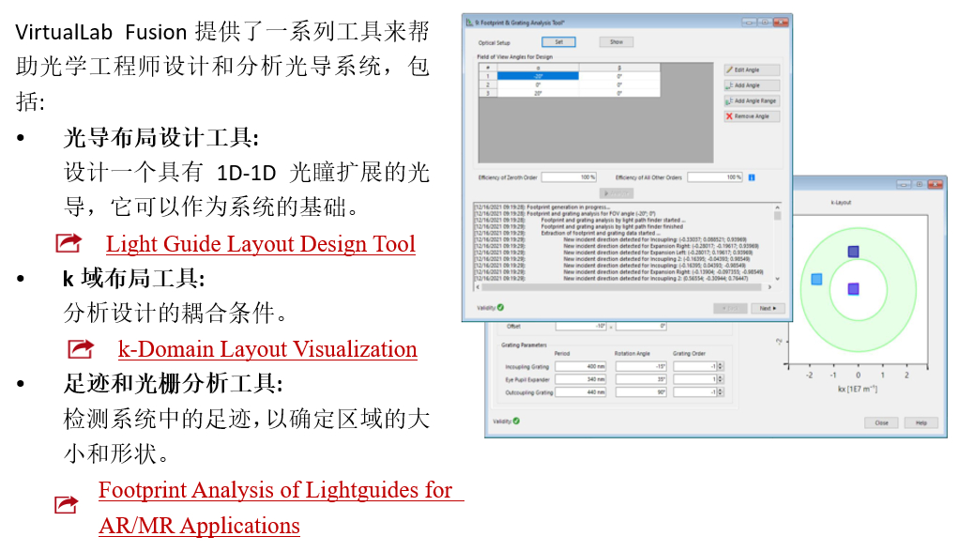
Task: Click the vertical scrollbar thumb of the log panel
Action: [777, 215]
